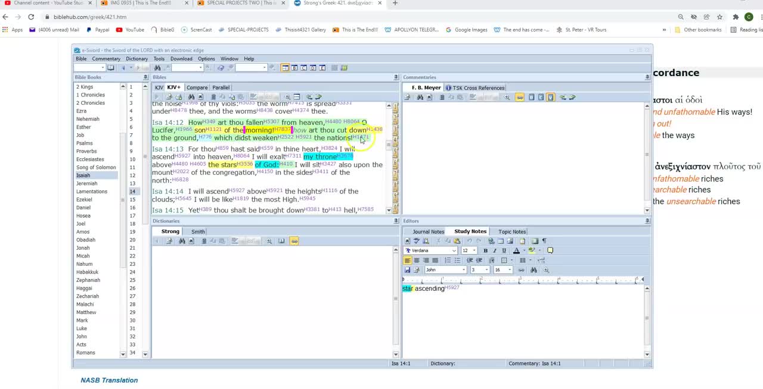Toggle align left in the editor

tap(407, 261)
